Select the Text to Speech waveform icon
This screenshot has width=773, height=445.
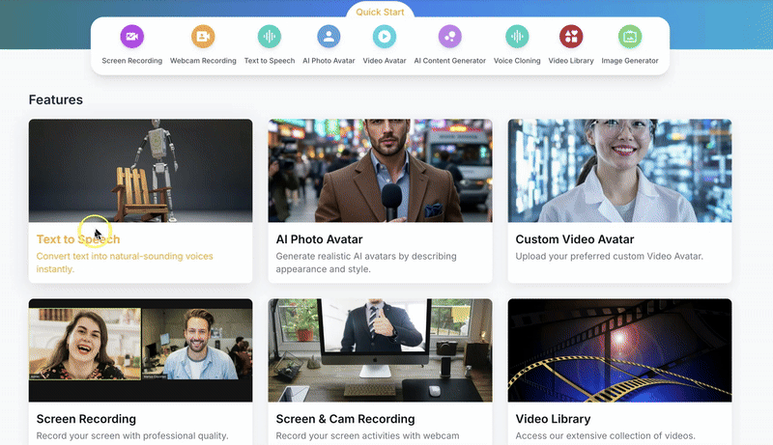tap(270, 37)
